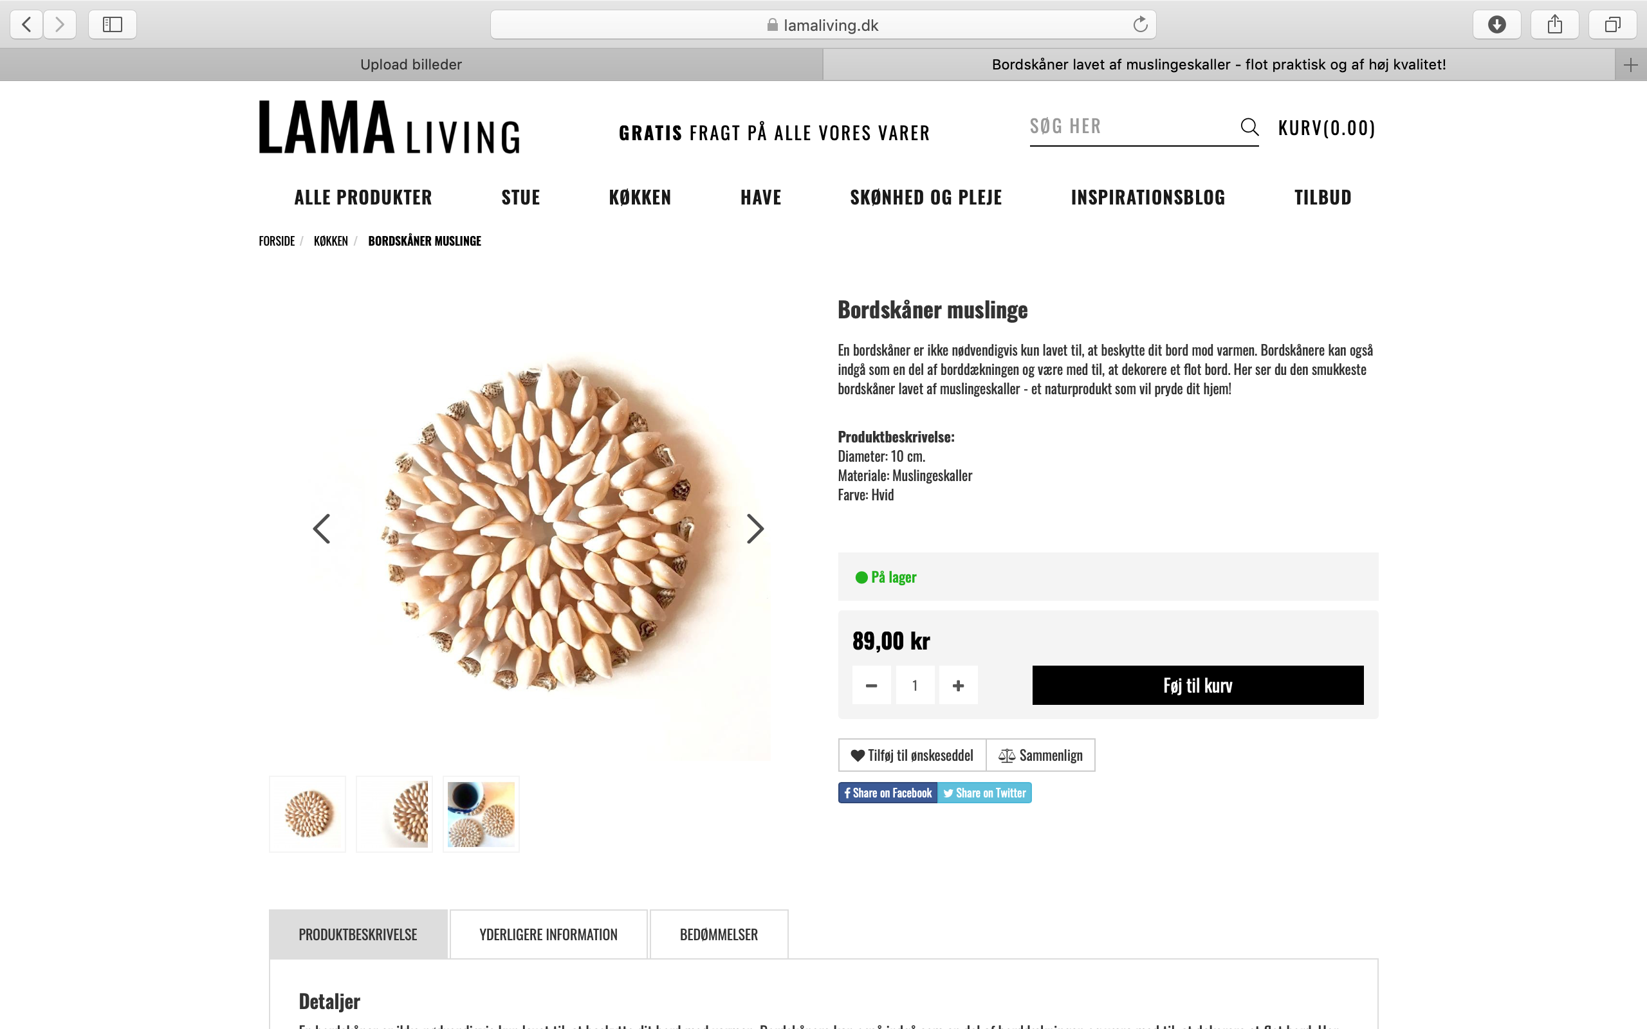Click the search magnifier icon
The image size is (1647, 1029).
coord(1249,127)
